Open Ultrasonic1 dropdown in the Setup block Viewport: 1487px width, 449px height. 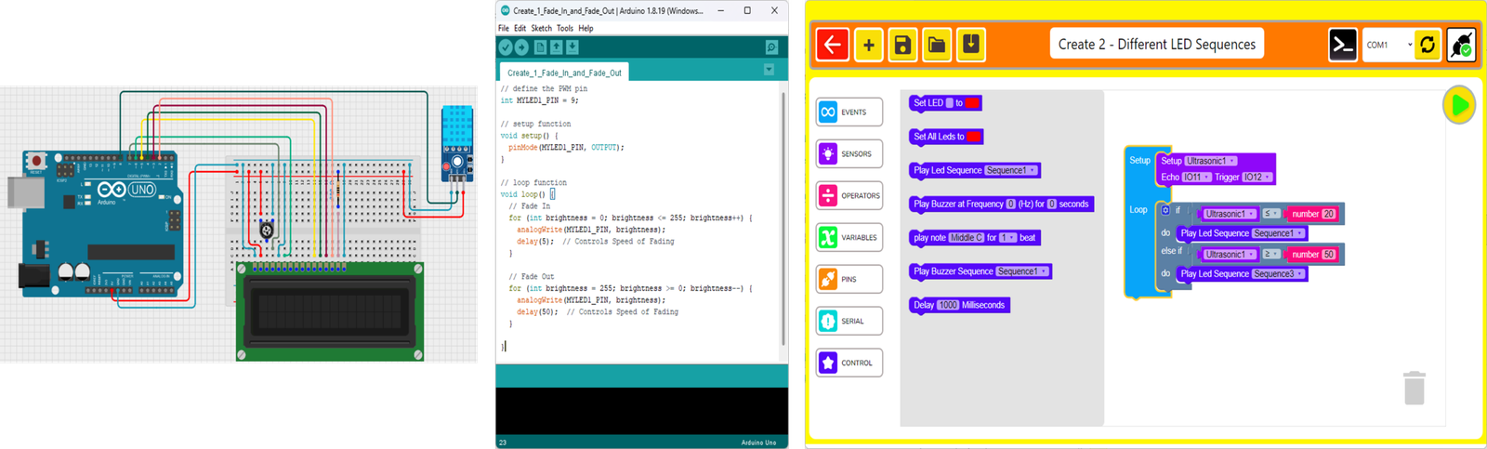point(1211,161)
